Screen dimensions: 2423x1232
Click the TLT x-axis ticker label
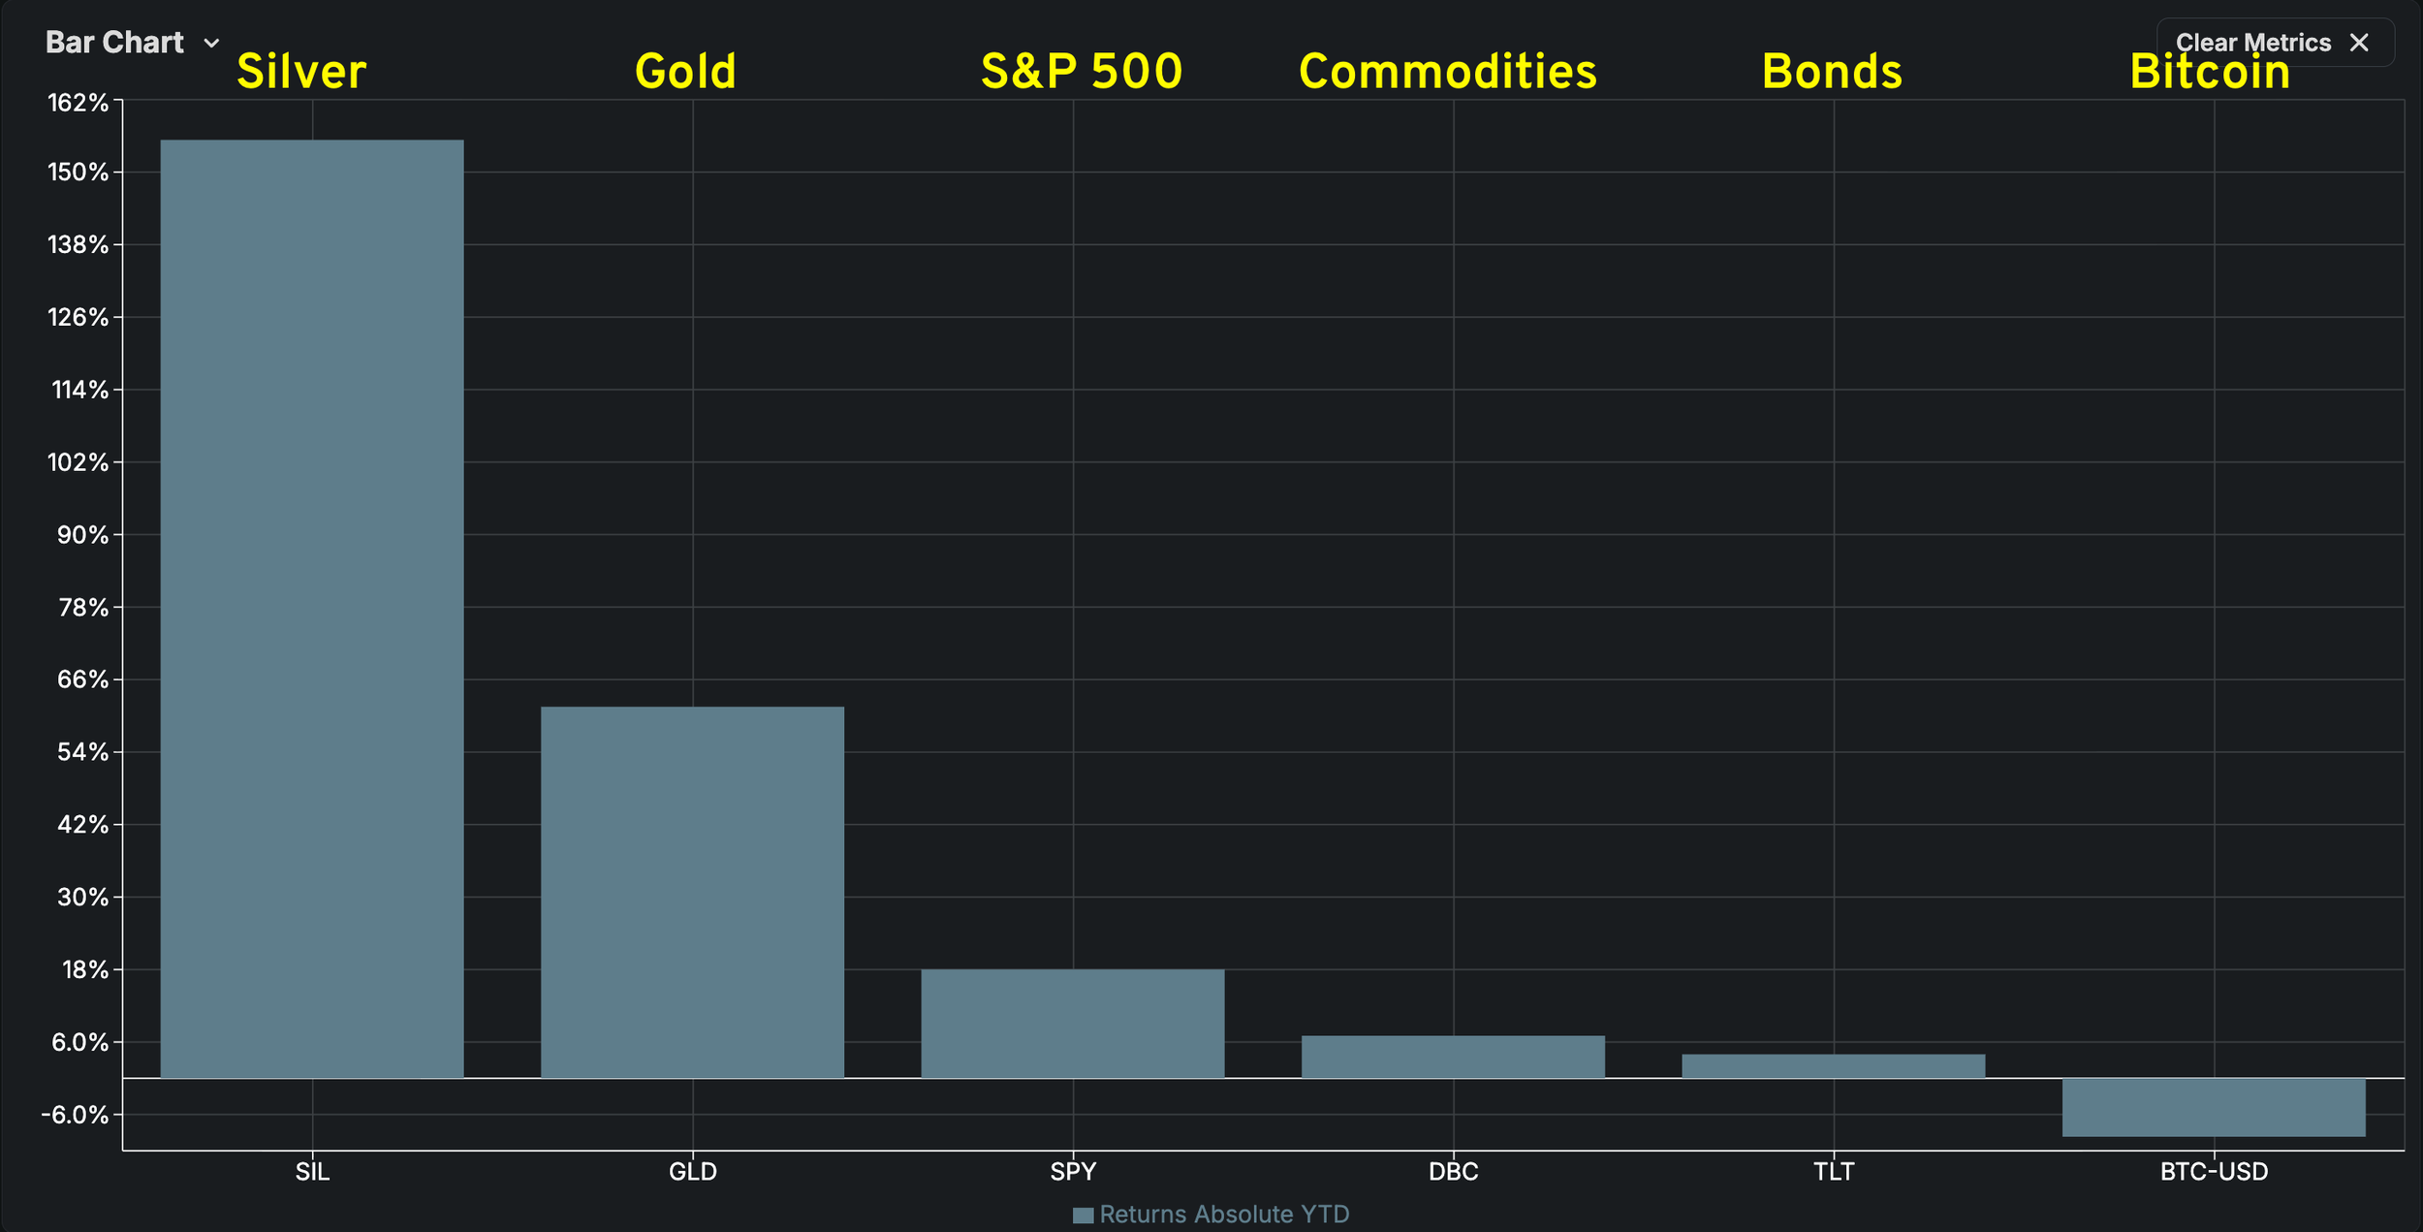[x=1833, y=1172]
